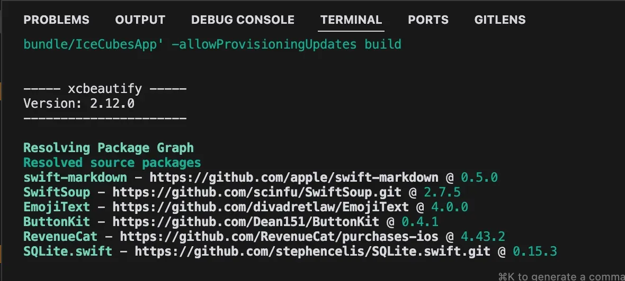Open the SwiftSoup.git repository link
The width and height of the screenshot is (625, 281).
[257, 192]
